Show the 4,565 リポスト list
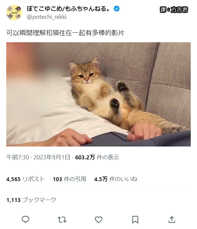 click(25, 179)
